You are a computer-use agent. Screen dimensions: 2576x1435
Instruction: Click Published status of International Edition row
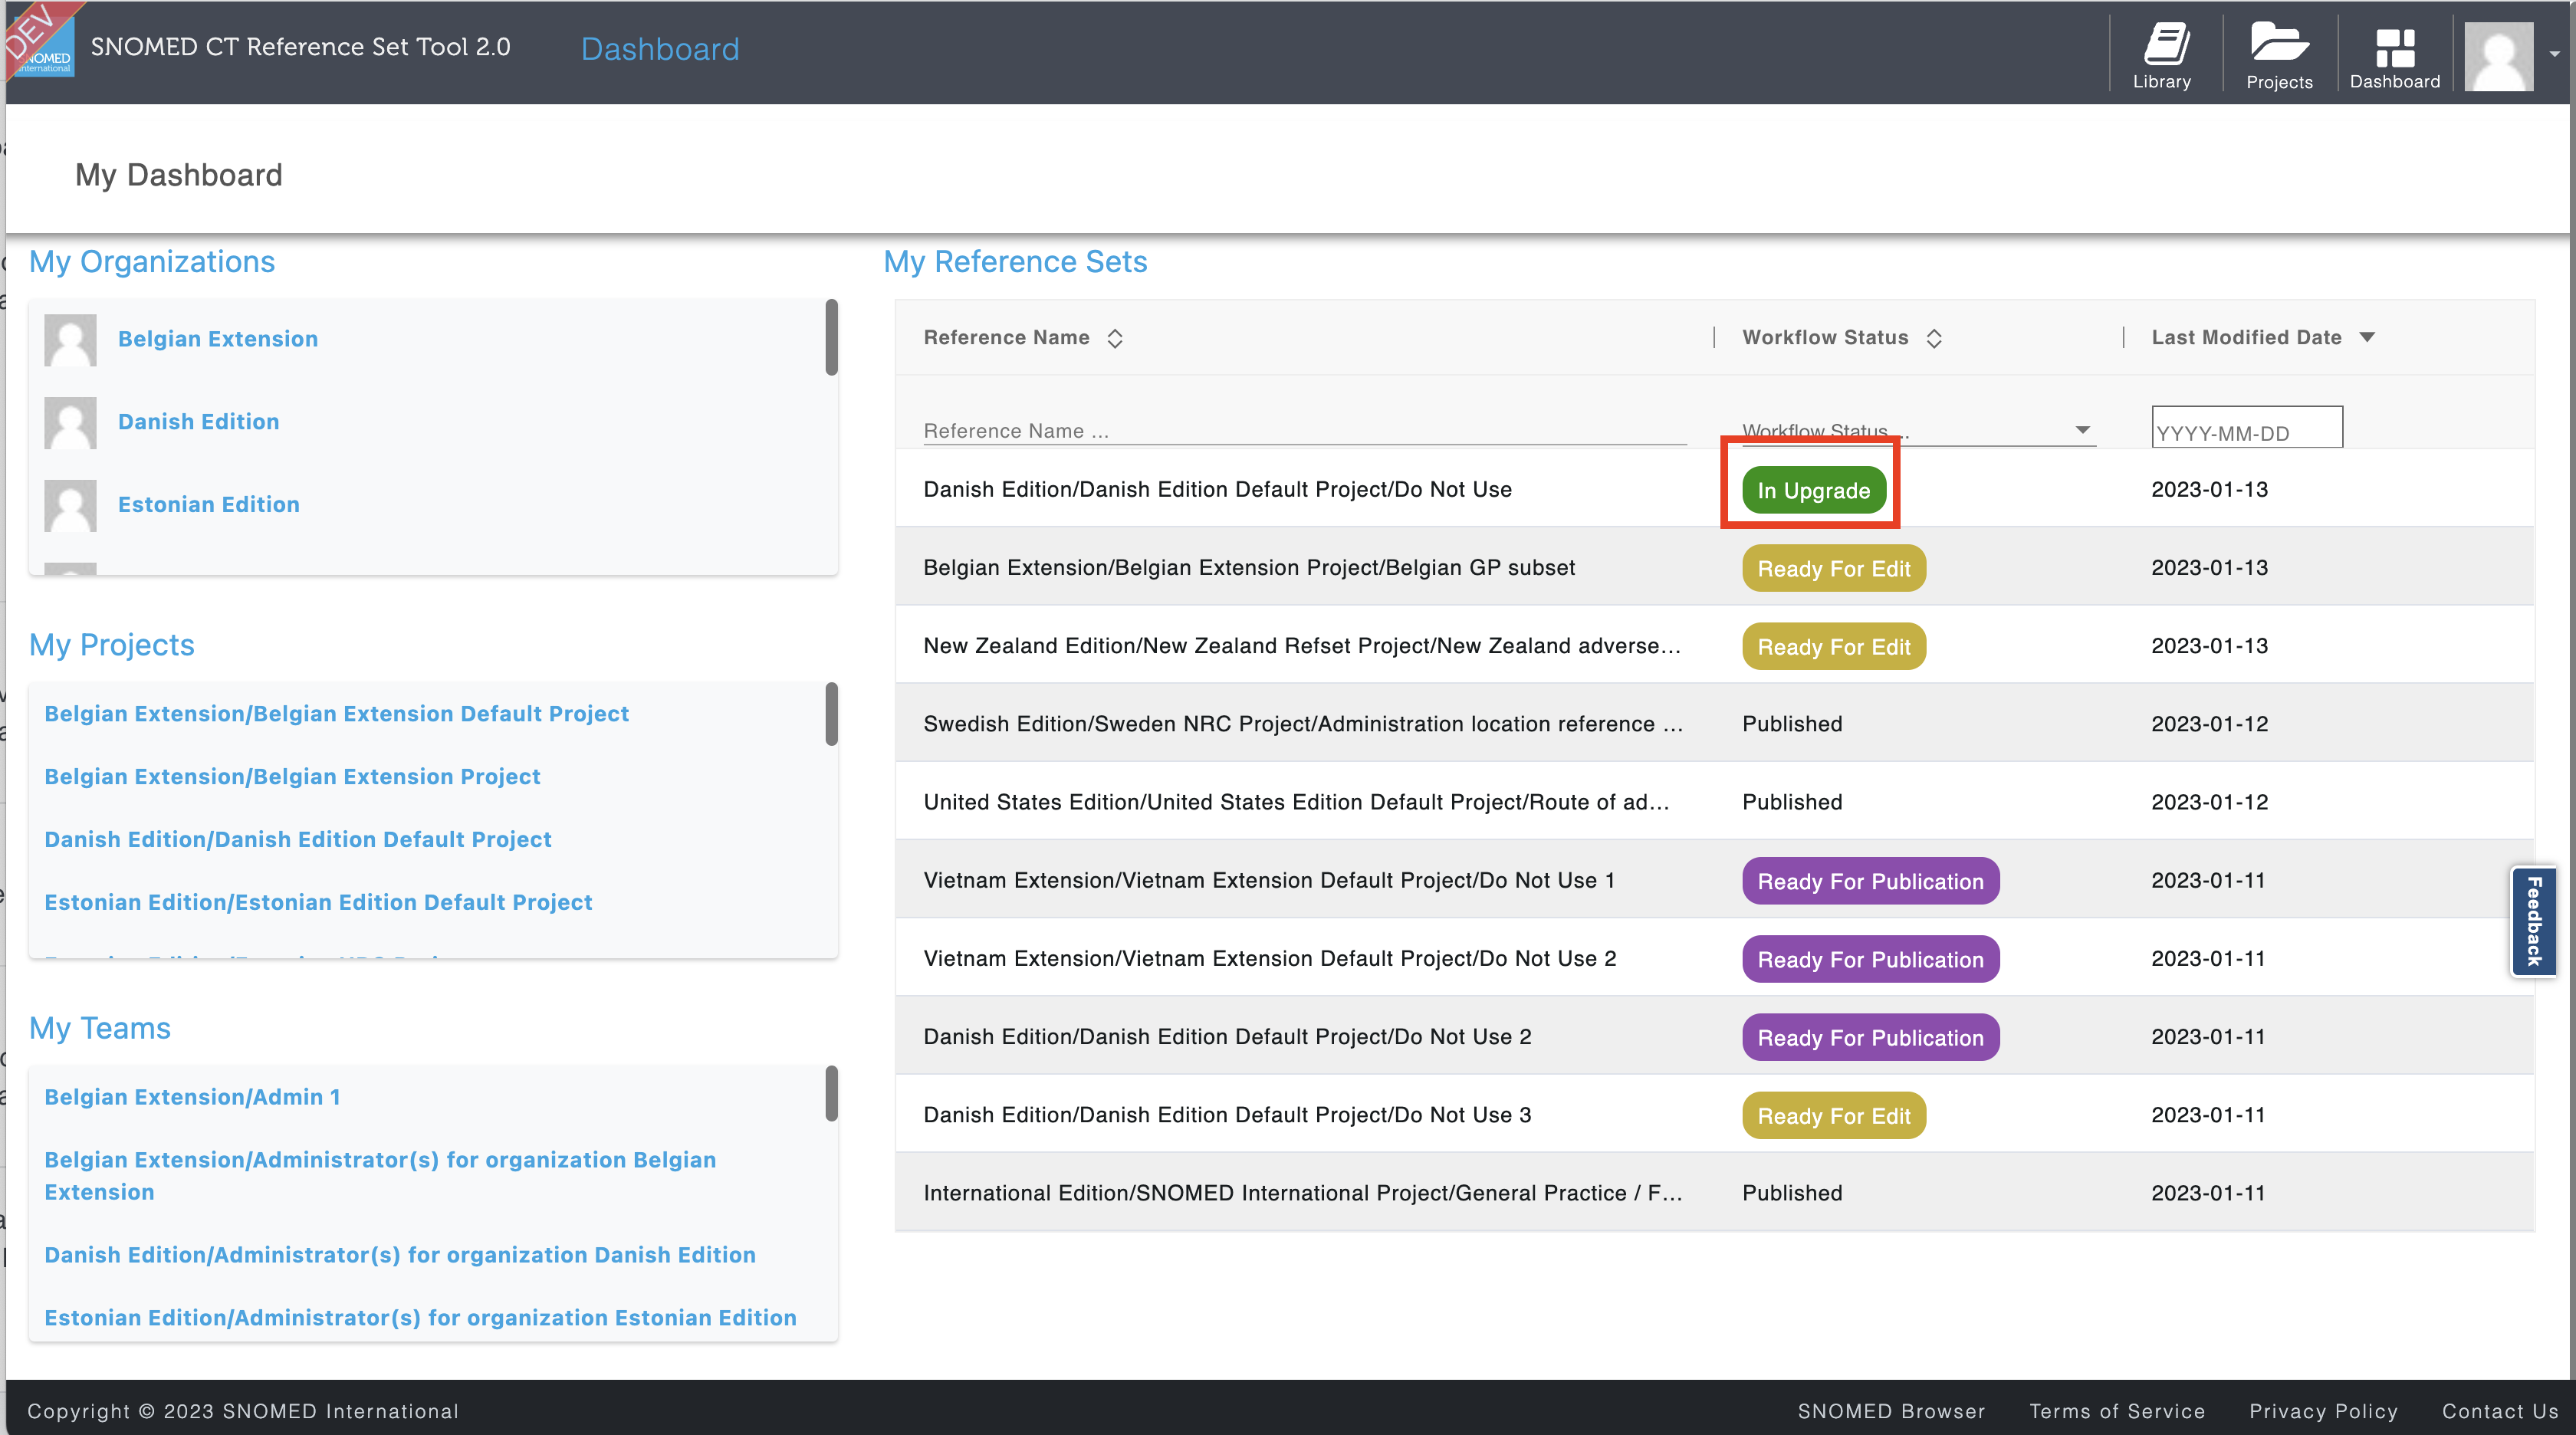(1792, 1193)
